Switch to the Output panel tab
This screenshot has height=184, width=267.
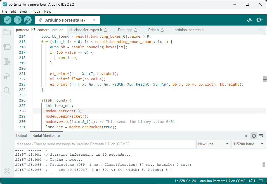pyautogui.click(x=22, y=136)
